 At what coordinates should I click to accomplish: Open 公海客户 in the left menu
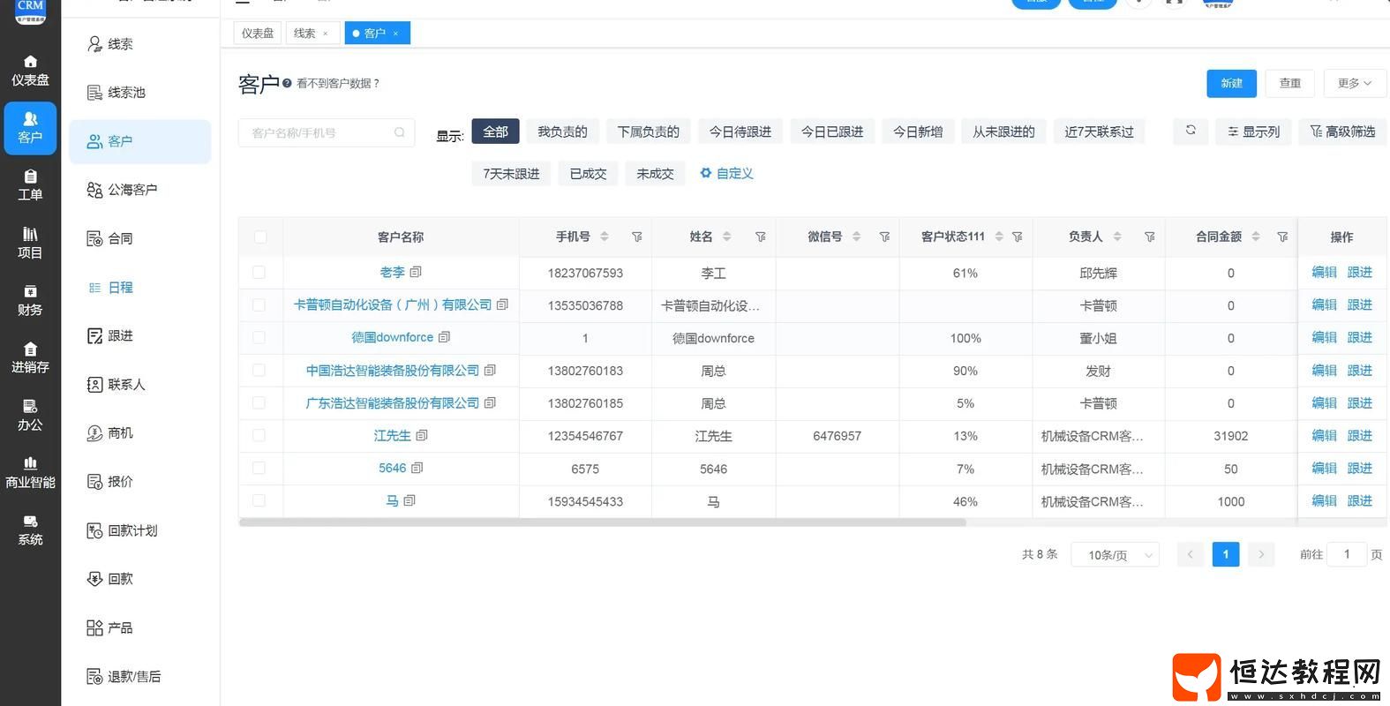tap(140, 190)
